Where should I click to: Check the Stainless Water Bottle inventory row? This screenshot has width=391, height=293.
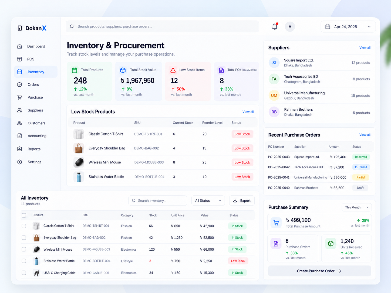coord(24,261)
